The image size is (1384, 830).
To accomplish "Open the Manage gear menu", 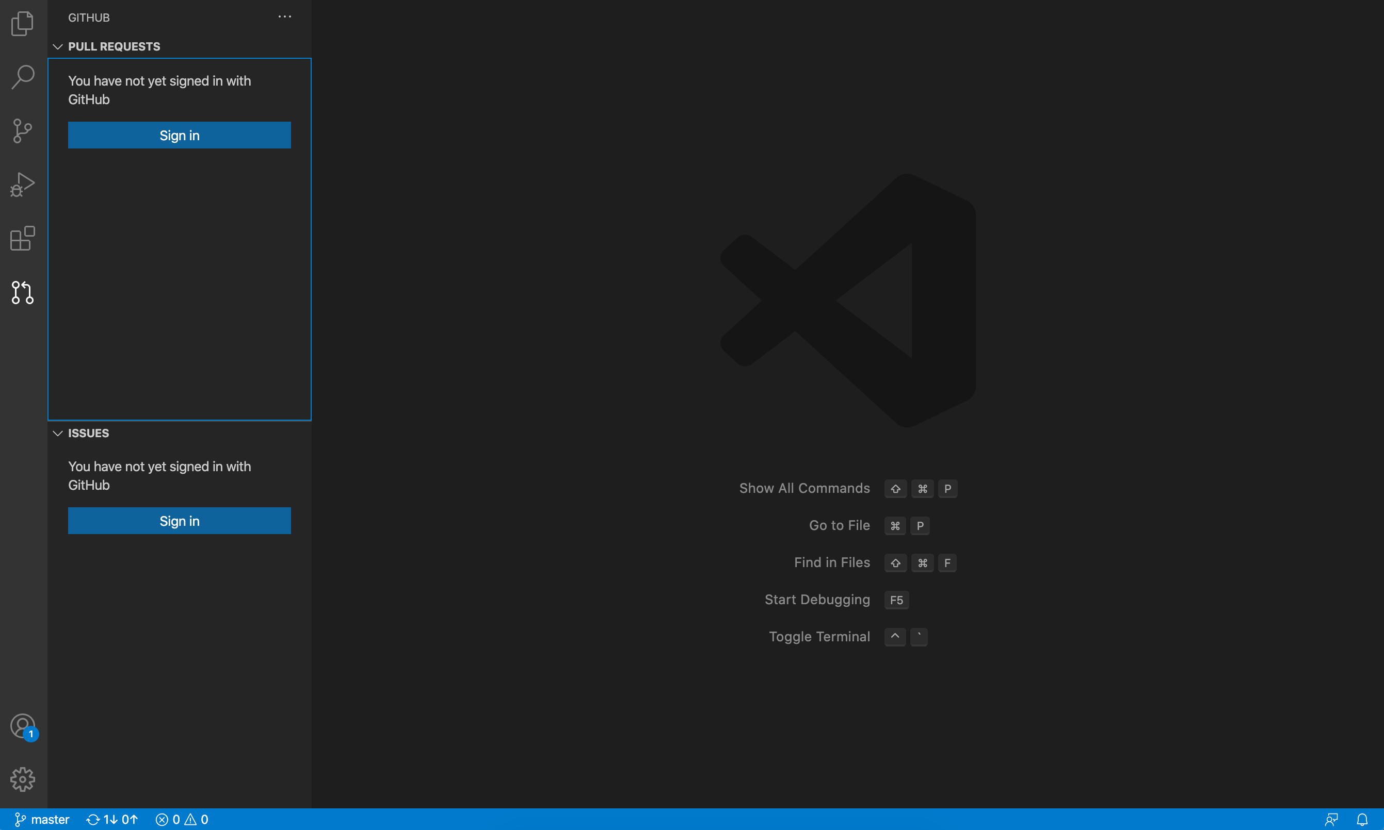I will click(x=23, y=779).
